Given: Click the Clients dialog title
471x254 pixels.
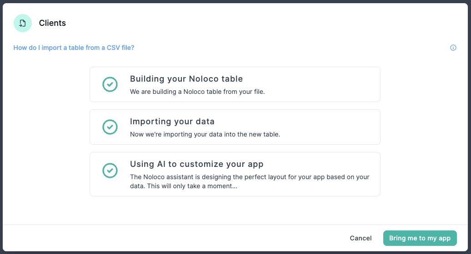Looking at the screenshot, I should pos(52,23).
